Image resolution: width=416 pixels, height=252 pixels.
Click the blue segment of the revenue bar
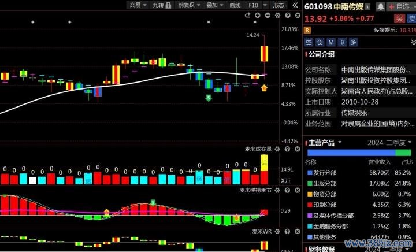click(x=351, y=153)
